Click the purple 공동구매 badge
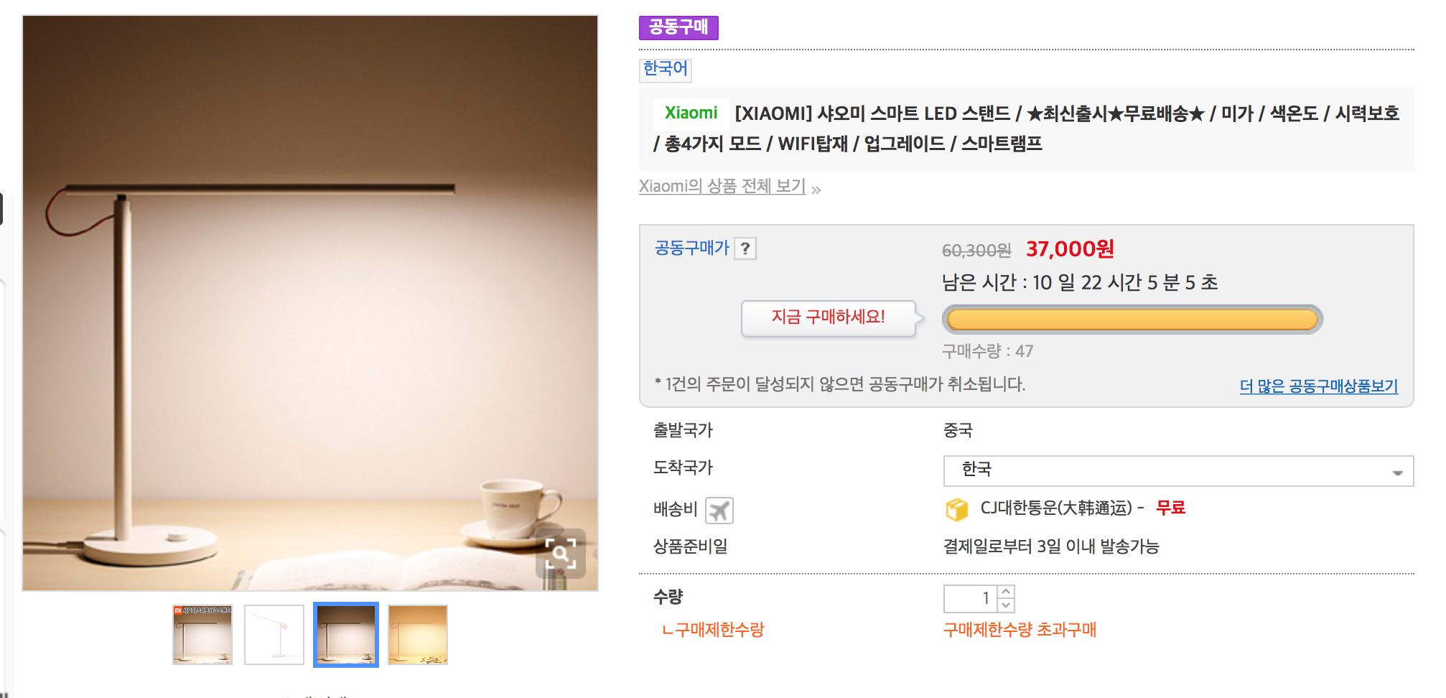 678,27
